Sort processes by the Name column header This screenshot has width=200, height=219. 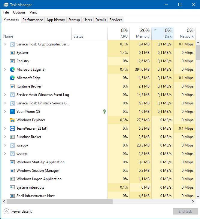(37, 33)
